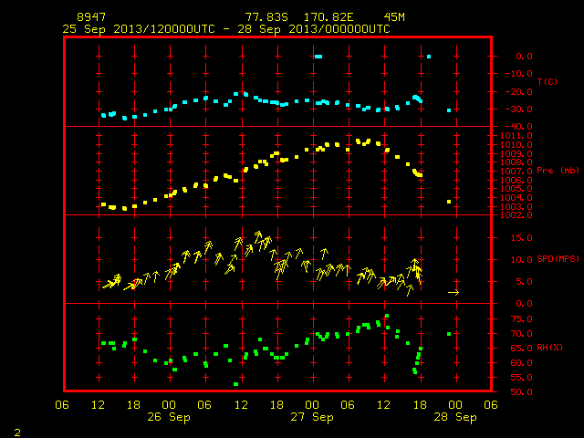Click the isolated rightward wind arrow
The image size is (584, 438).
click(x=454, y=293)
